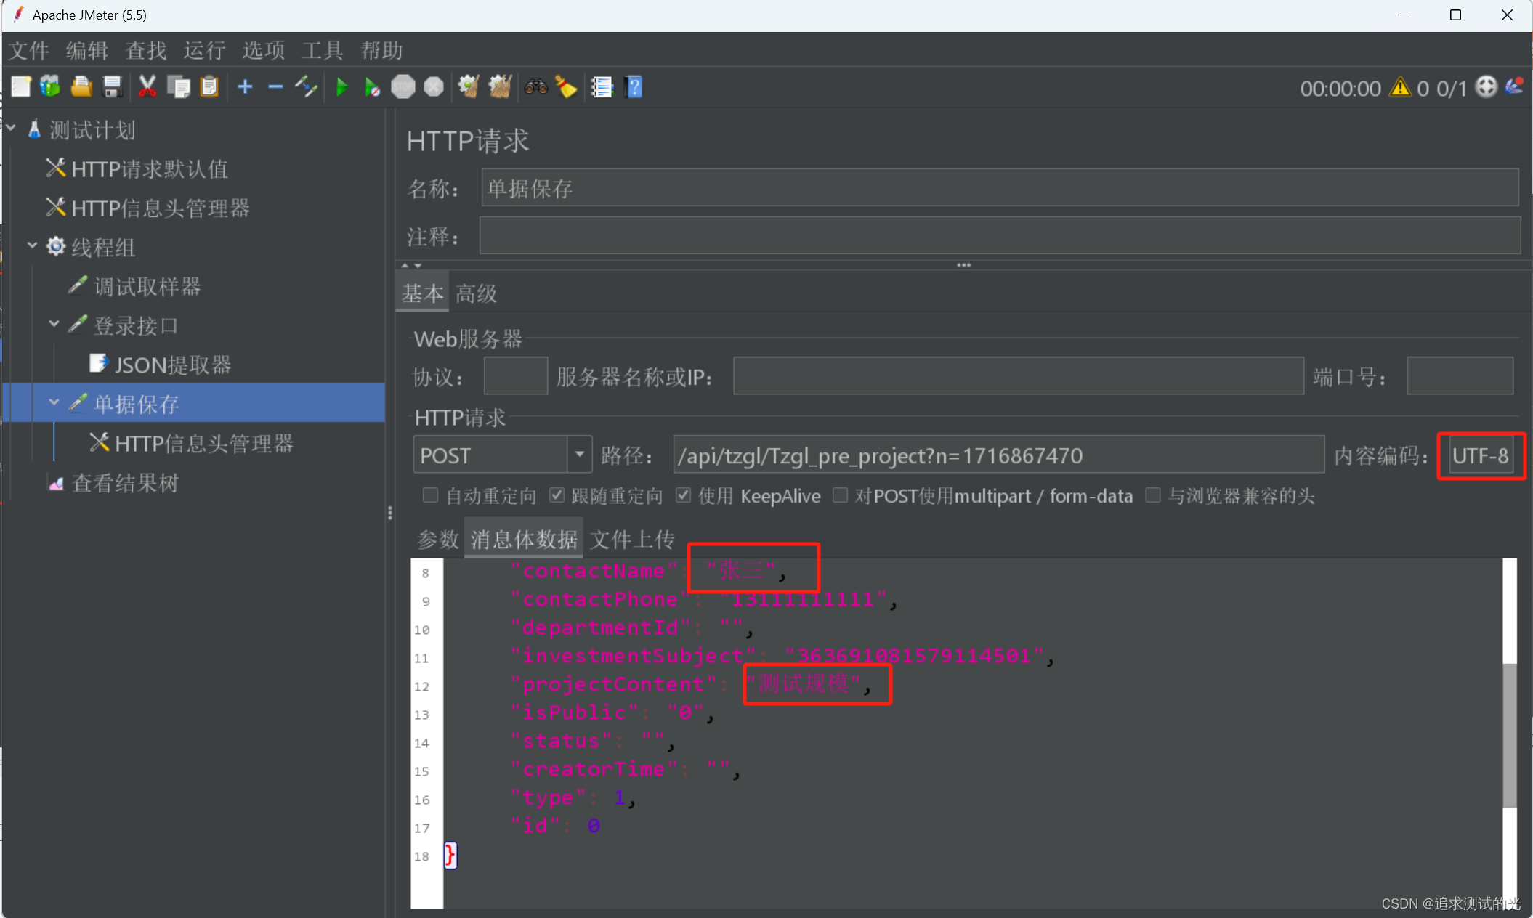Click the 端口号 input field
1533x918 pixels.
coord(1460,376)
